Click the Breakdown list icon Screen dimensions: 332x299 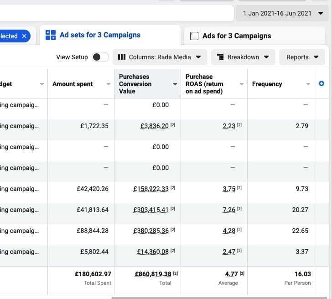pyautogui.click(x=220, y=57)
